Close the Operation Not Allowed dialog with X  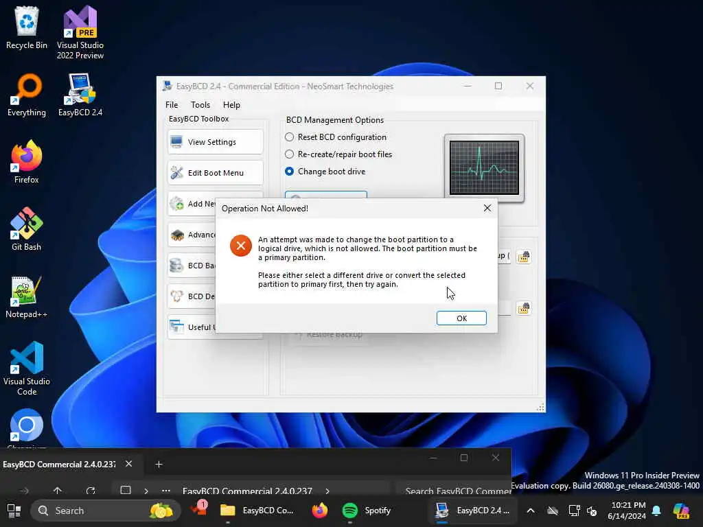pyautogui.click(x=487, y=208)
